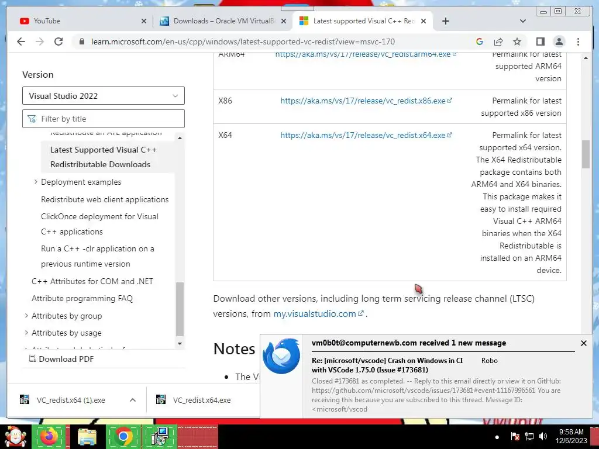Viewport: 599px width, 449px height.
Task: Select the X86 architecture cell
Action: (x=225, y=101)
